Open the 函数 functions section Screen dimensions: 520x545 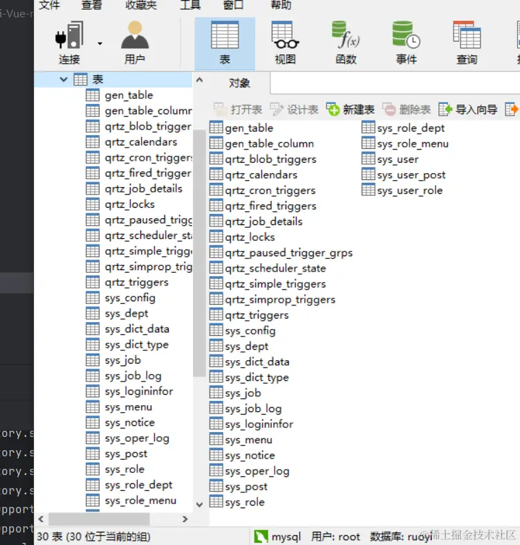click(346, 43)
